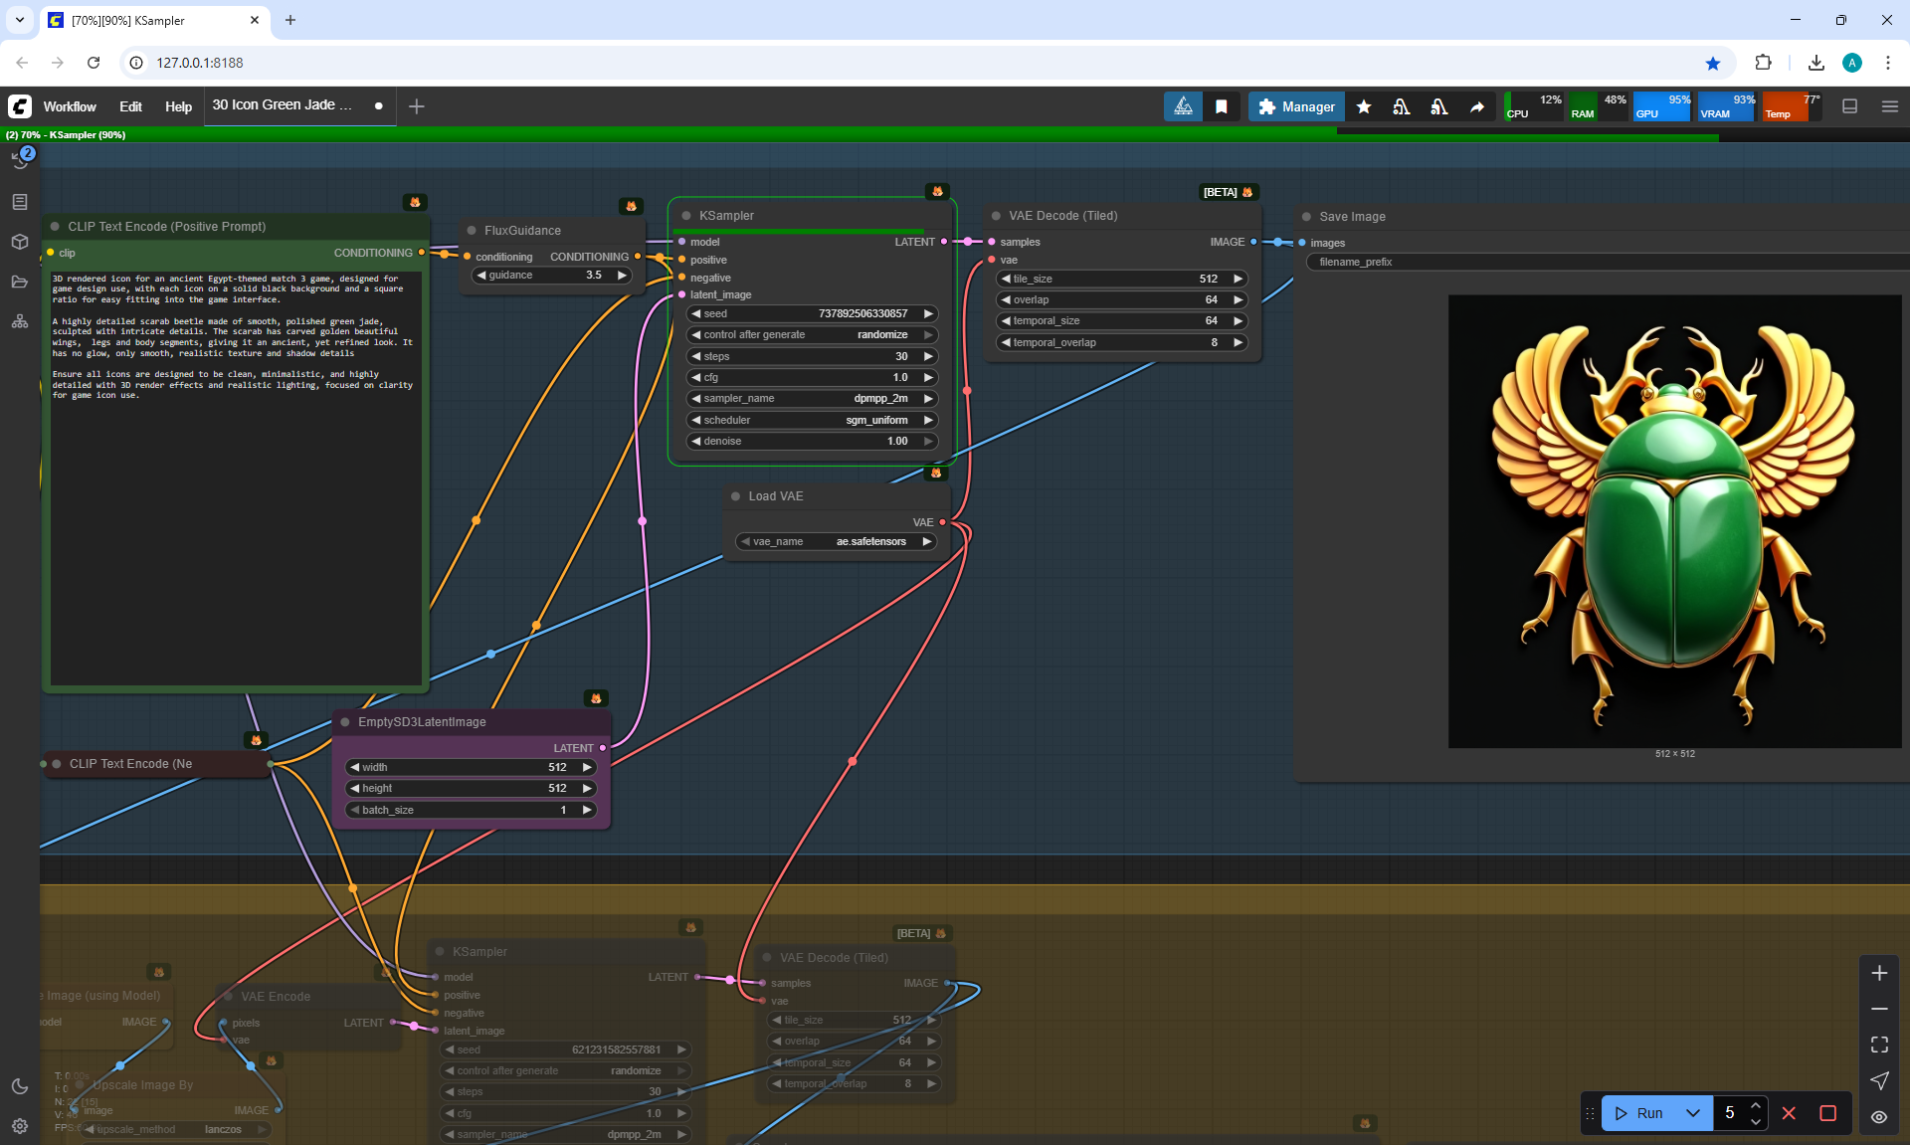
Task: Open the node library cube icon
Action: 20,242
